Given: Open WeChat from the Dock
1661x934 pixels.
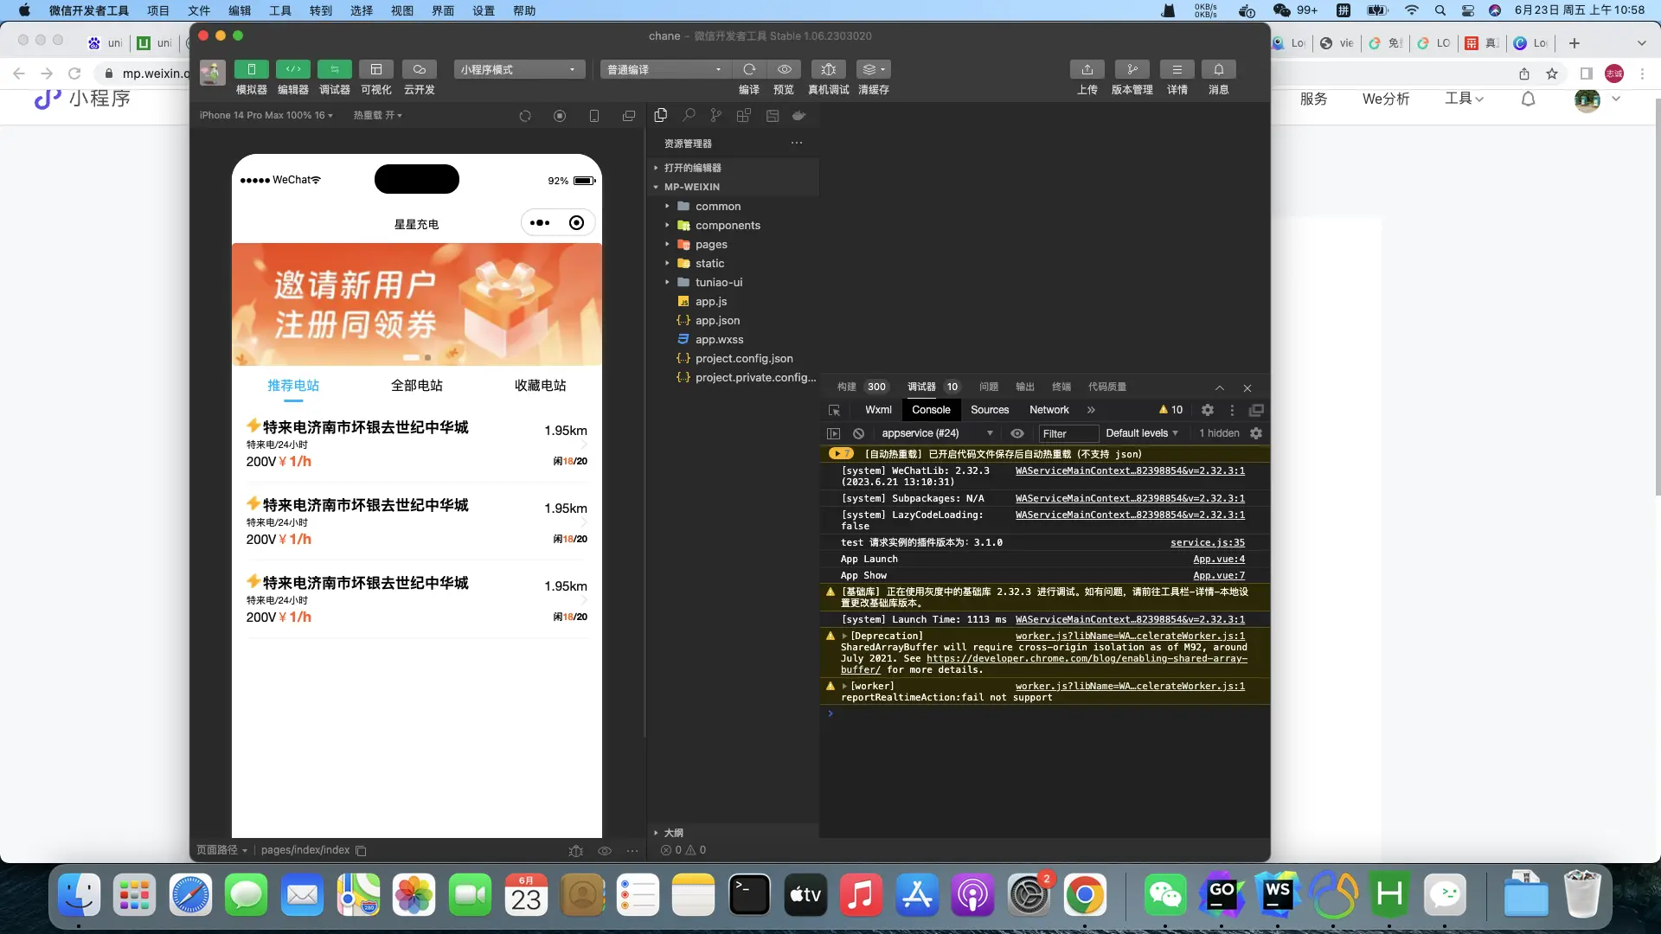Looking at the screenshot, I should 1164,895.
